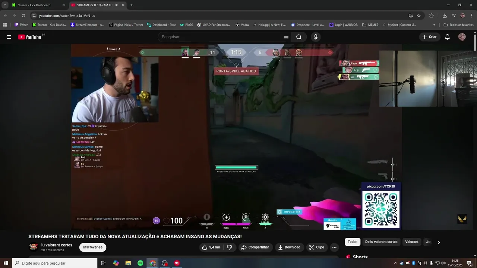The width and height of the screenshot is (477, 268).
Task: Click Inscrever-se to subscribe
Action: (93, 247)
